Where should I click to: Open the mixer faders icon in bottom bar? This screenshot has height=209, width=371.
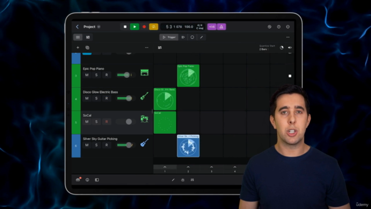click(192, 180)
